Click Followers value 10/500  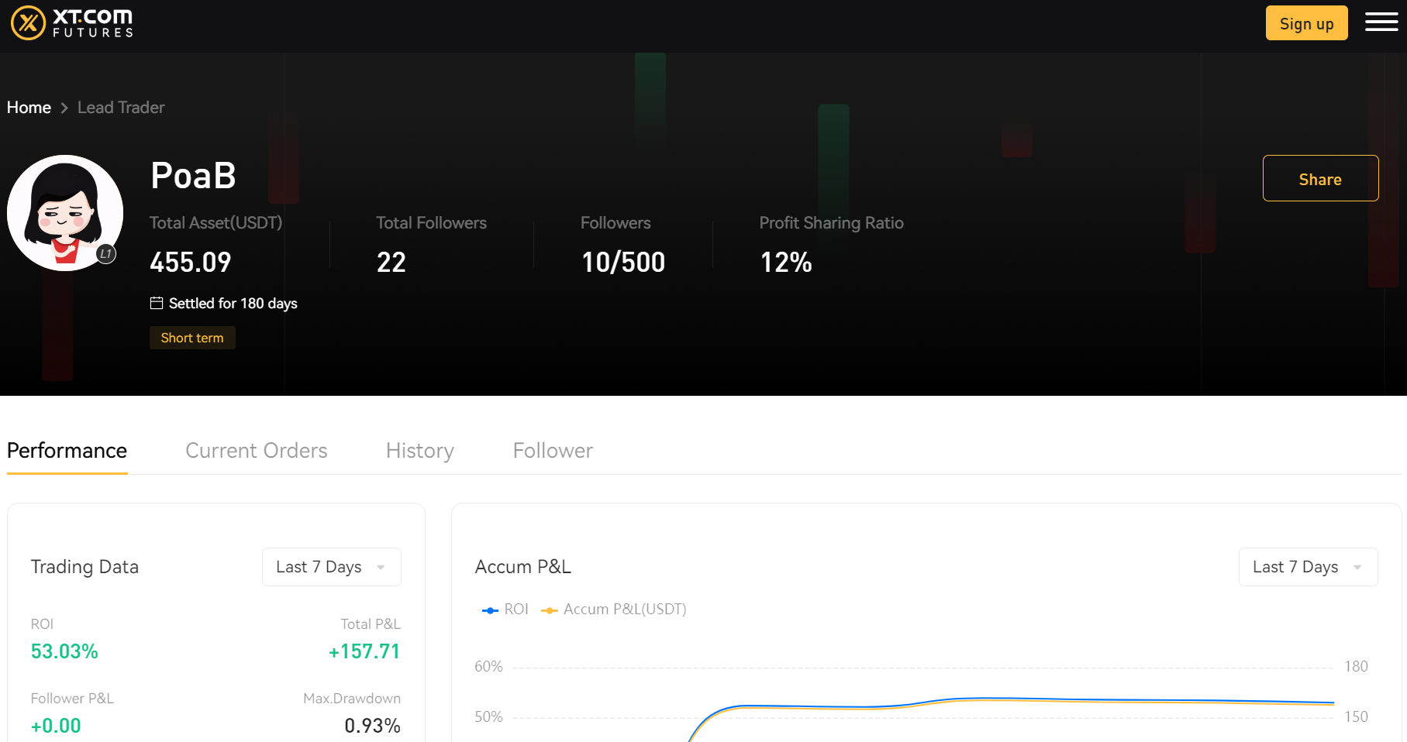click(623, 263)
